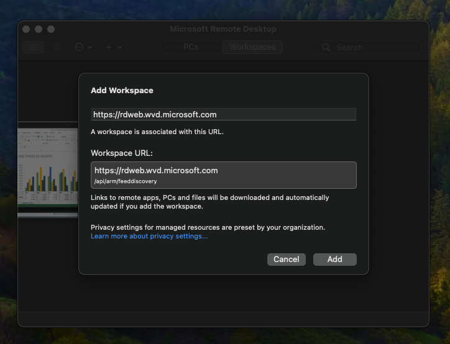Open Learn more about privacy settings link

pos(149,236)
